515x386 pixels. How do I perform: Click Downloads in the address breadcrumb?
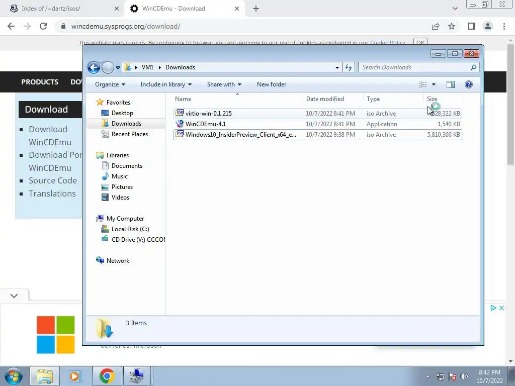181,67
